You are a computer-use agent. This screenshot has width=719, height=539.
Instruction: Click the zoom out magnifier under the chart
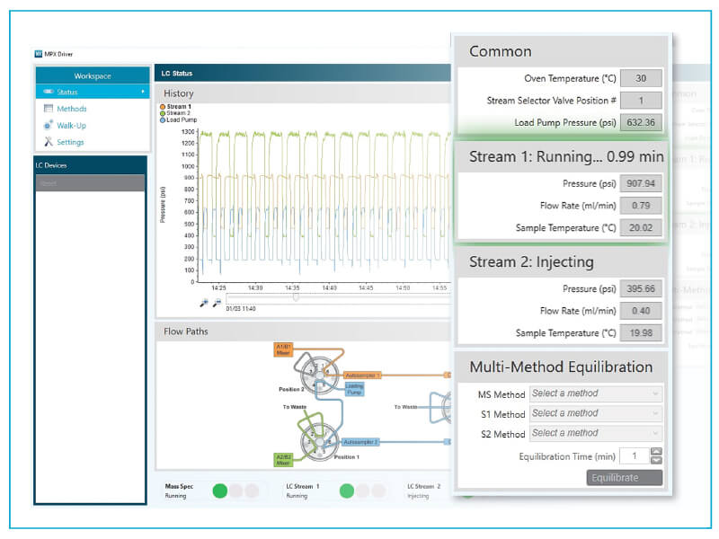pyautogui.click(x=217, y=304)
